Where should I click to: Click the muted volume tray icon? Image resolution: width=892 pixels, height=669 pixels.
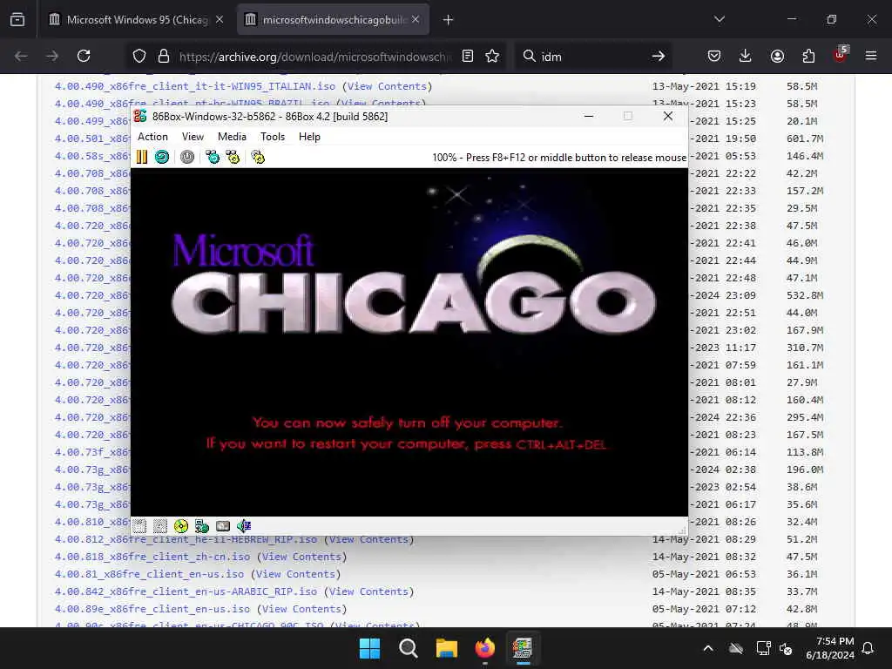click(786, 648)
